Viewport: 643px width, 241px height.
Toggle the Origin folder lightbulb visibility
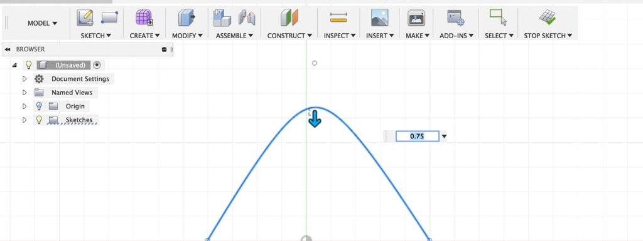(39, 106)
